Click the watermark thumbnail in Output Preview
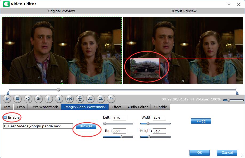The image size is (245, 158). (x=145, y=68)
